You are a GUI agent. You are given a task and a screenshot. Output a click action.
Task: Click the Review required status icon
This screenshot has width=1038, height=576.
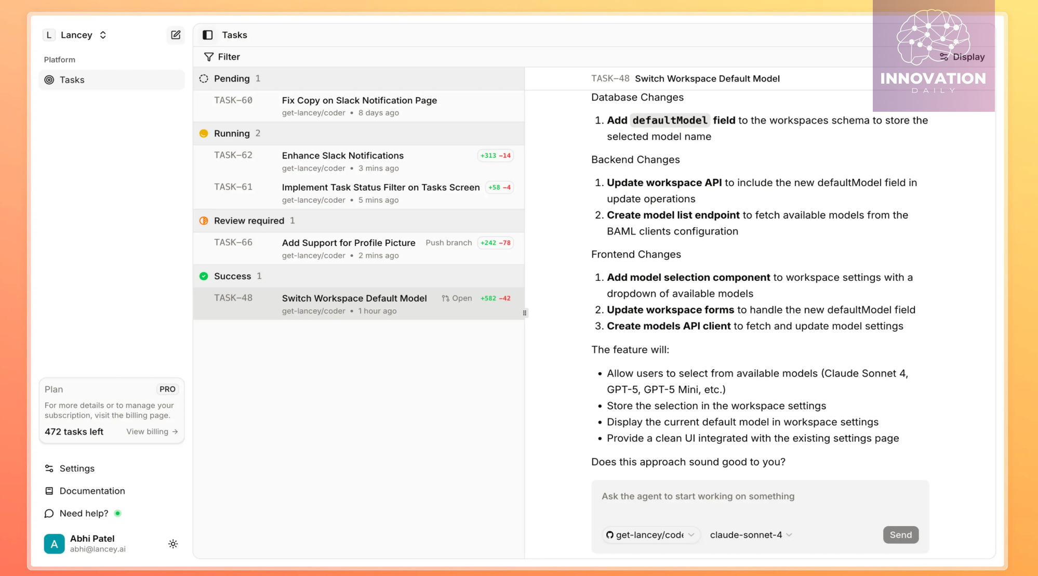[x=204, y=221]
